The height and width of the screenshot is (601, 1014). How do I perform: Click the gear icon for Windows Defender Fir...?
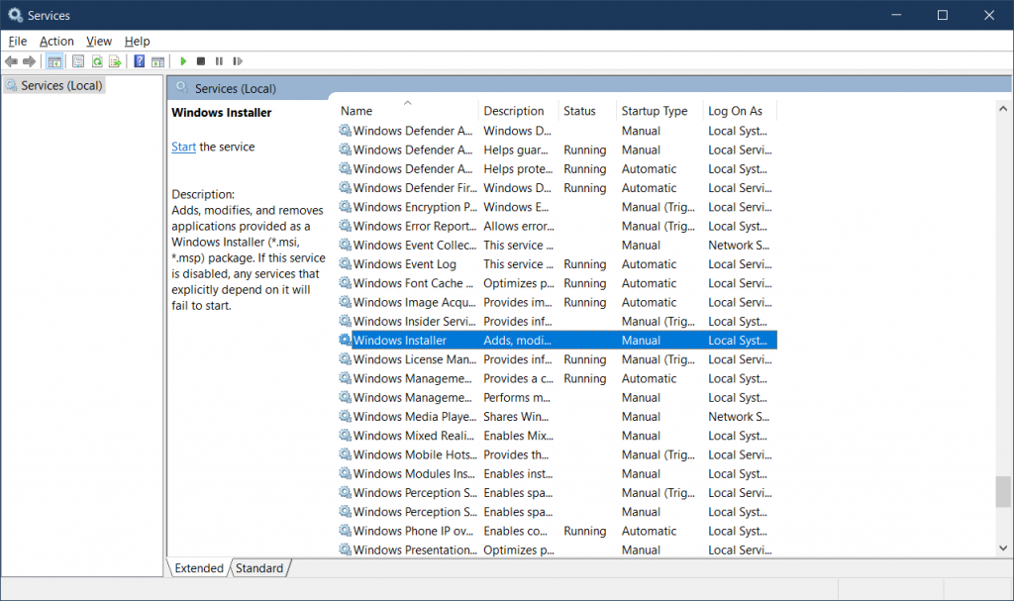tap(346, 187)
